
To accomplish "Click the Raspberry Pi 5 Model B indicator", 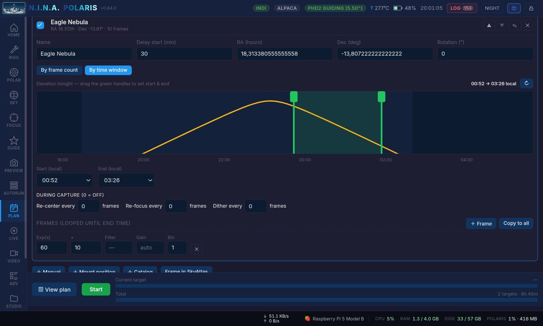I will [x=334, y=318].
